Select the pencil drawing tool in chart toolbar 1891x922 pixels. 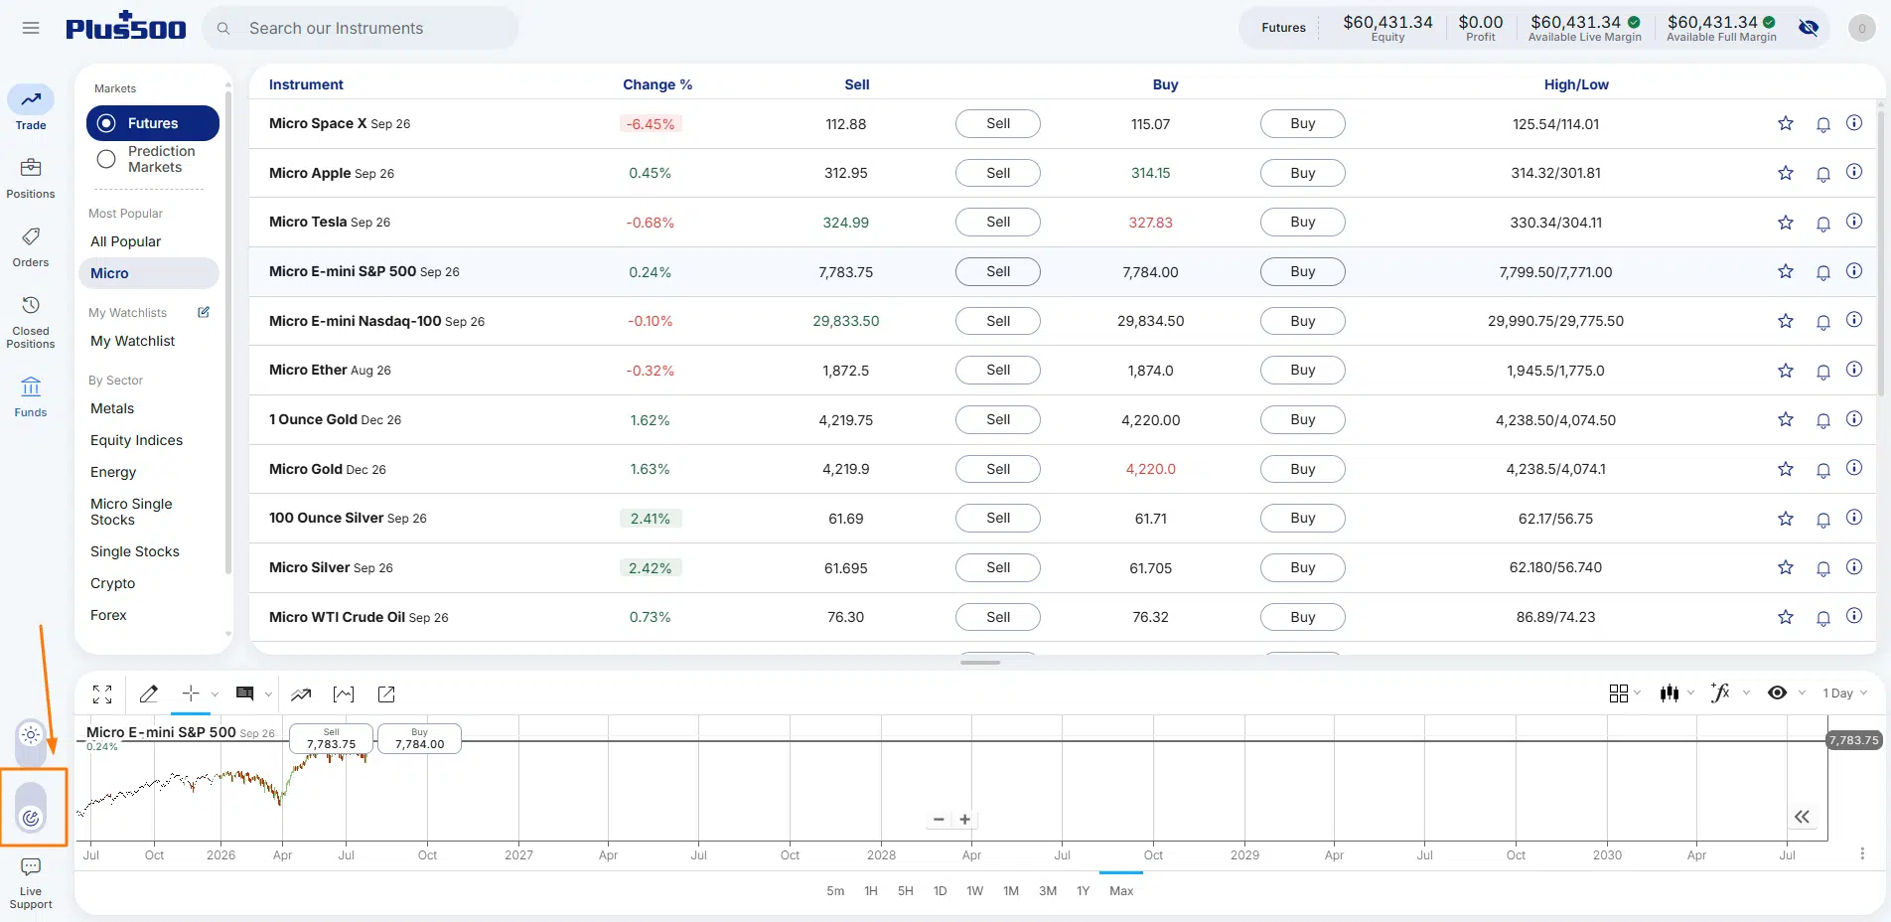pyautogui.click(x=149, y=693)
